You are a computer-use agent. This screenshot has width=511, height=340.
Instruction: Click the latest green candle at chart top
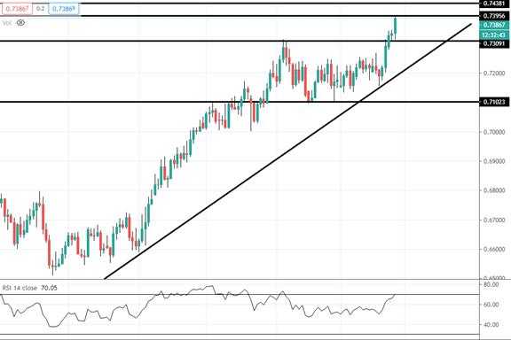(396, 26)
